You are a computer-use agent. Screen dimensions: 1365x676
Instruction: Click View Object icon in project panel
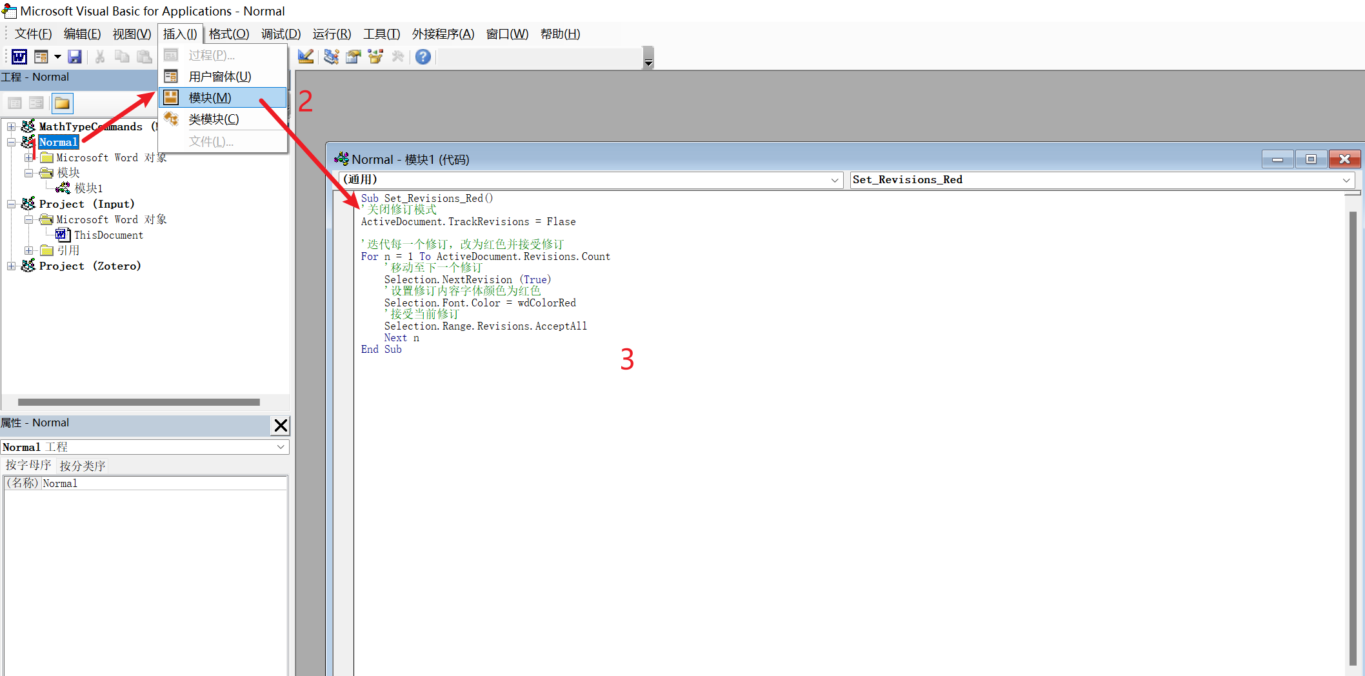click(37, 103)
